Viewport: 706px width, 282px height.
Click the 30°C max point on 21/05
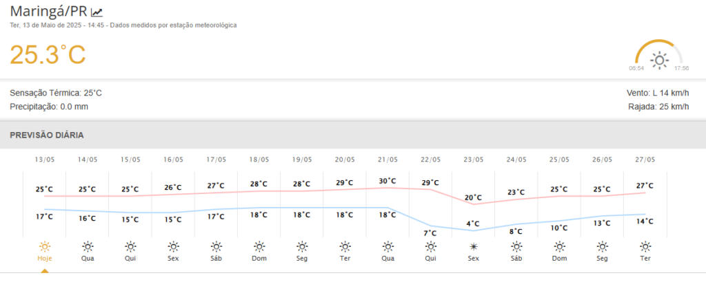(387, 181)
